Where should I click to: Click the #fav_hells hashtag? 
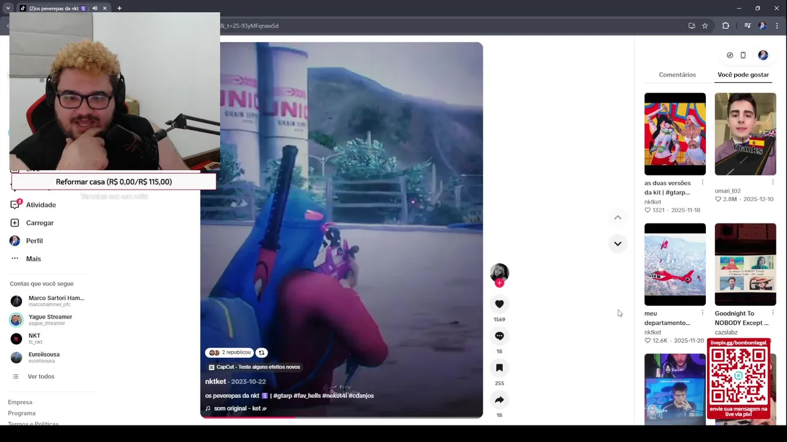(x=307, y=396)
